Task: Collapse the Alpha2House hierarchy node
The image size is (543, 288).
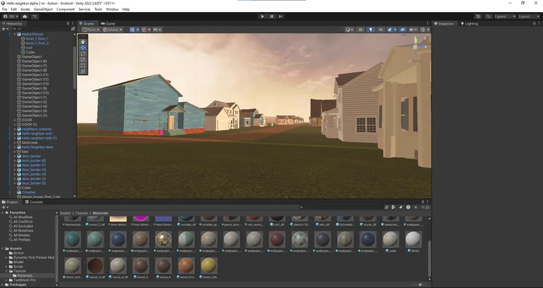Action: [15, 34]
